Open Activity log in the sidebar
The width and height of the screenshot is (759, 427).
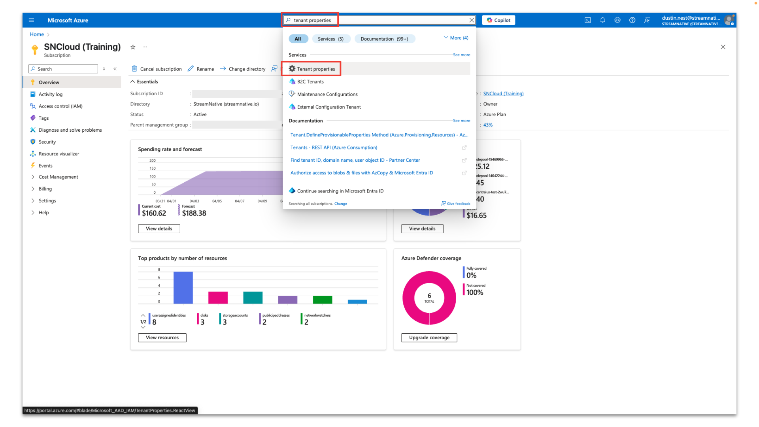(x=51, y=94)
